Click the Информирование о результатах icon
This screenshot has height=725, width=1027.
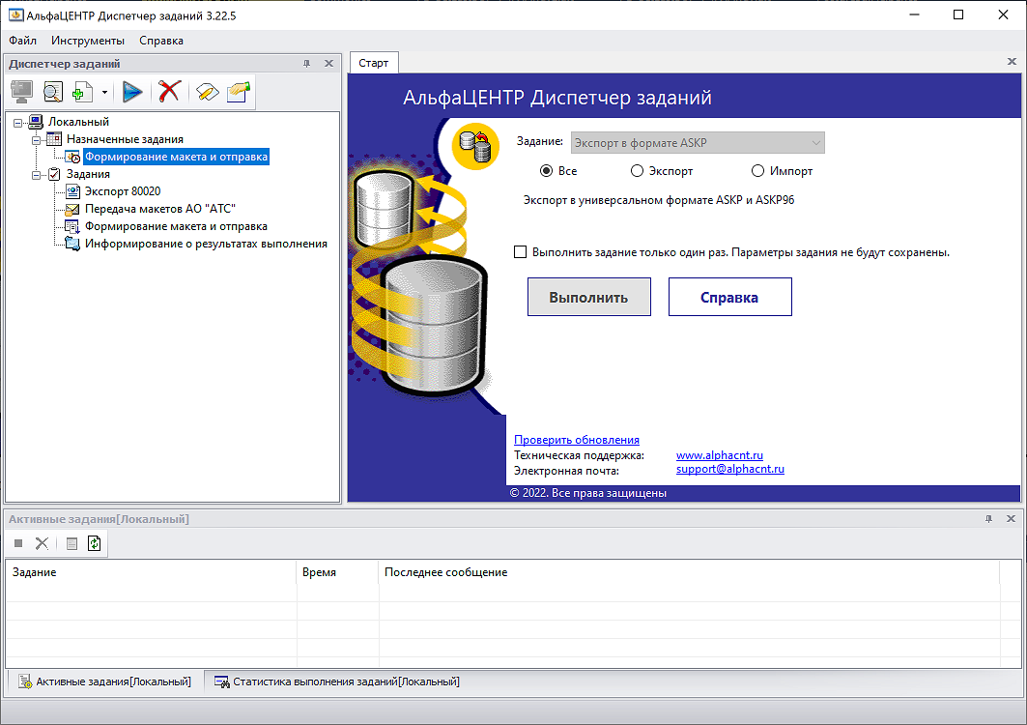(x=72, y=244)
